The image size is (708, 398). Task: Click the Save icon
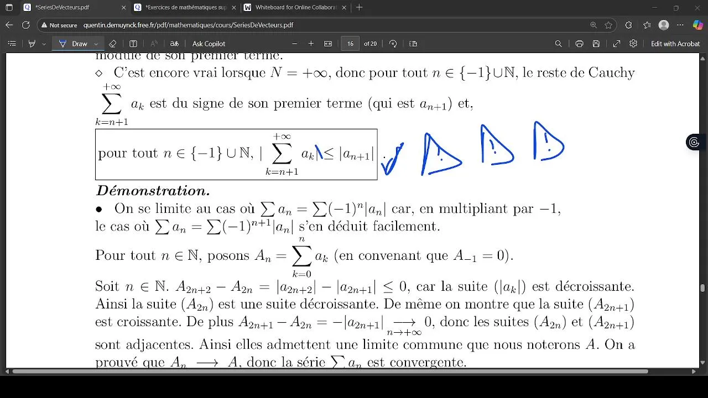[x=596, y=44]
